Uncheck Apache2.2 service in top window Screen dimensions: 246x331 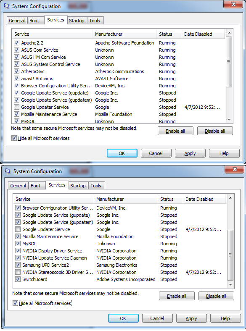tap(16, 43)
